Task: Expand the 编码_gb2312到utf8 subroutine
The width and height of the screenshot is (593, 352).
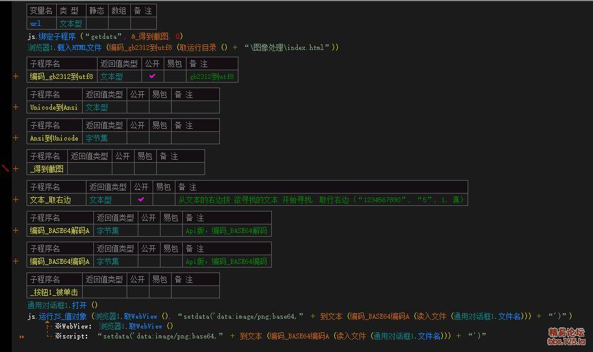Action: click(x=15, y=76)
